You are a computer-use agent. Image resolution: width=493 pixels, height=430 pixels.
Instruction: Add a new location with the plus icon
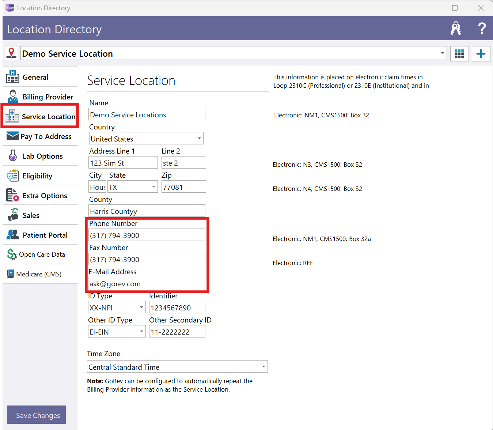click(481, 54)
